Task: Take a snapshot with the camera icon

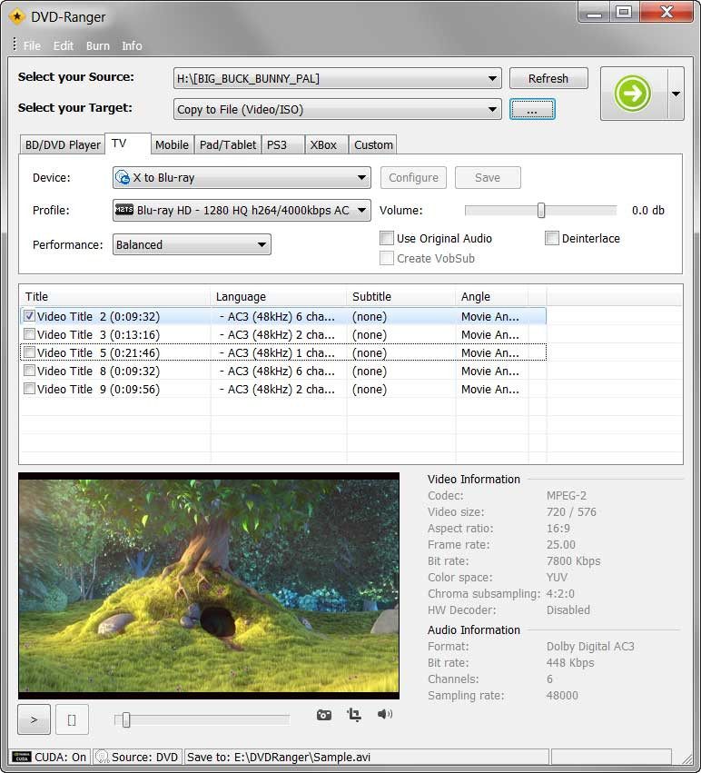Action: click(324, 715)
